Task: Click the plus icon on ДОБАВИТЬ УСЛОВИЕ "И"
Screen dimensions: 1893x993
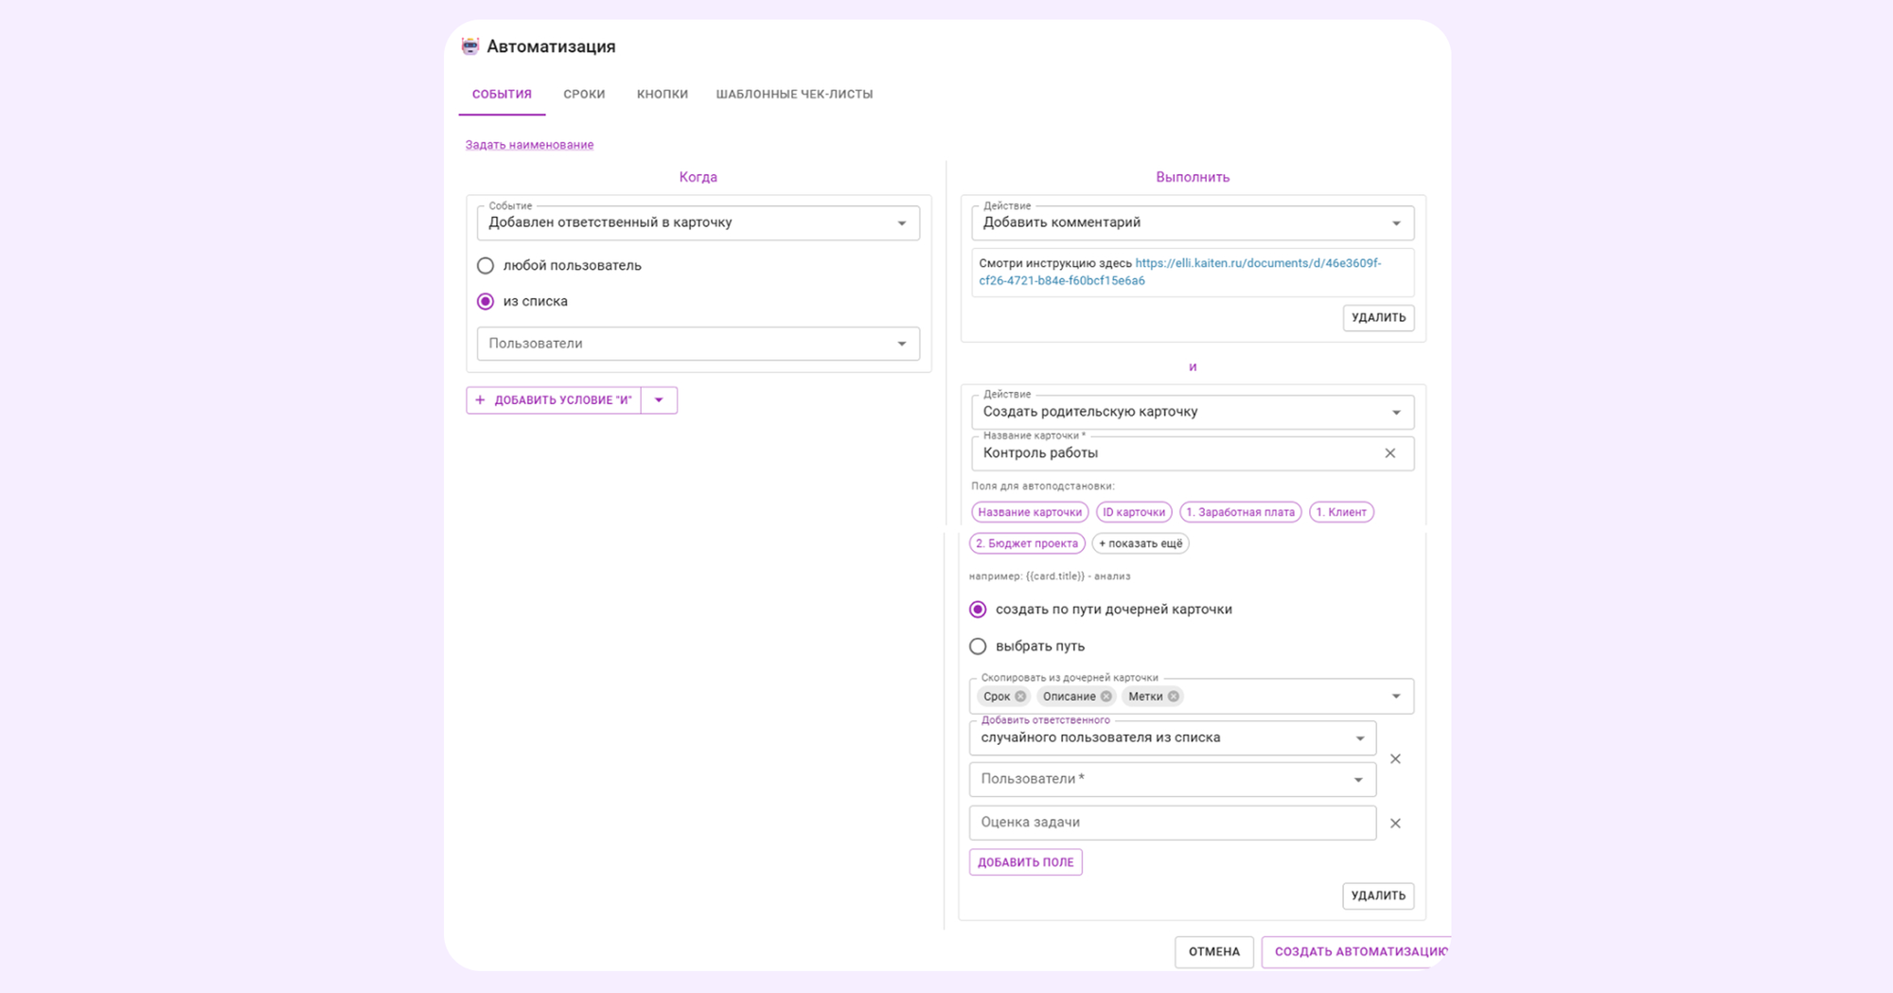Action: click(481, 399)
